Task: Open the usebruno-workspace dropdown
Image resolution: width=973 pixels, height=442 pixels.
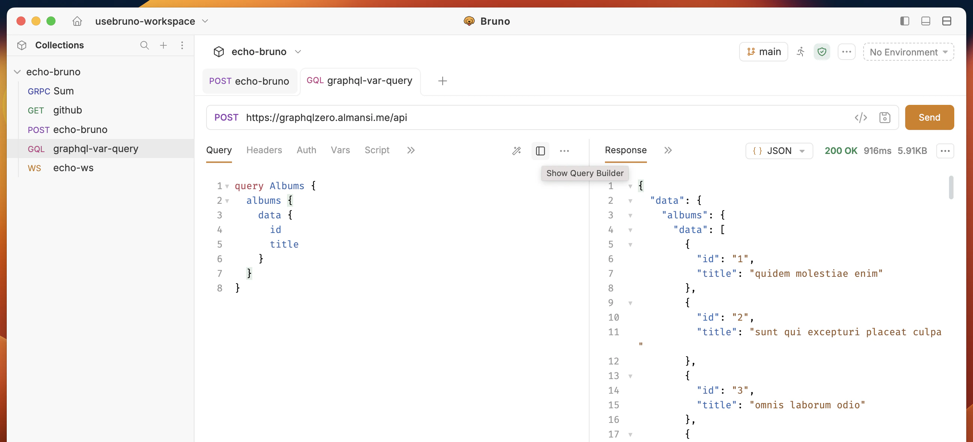Action: [x=205, y=21]
